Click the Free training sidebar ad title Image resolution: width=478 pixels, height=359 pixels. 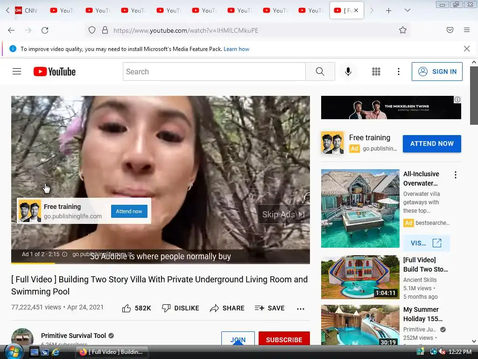point(370,138)
